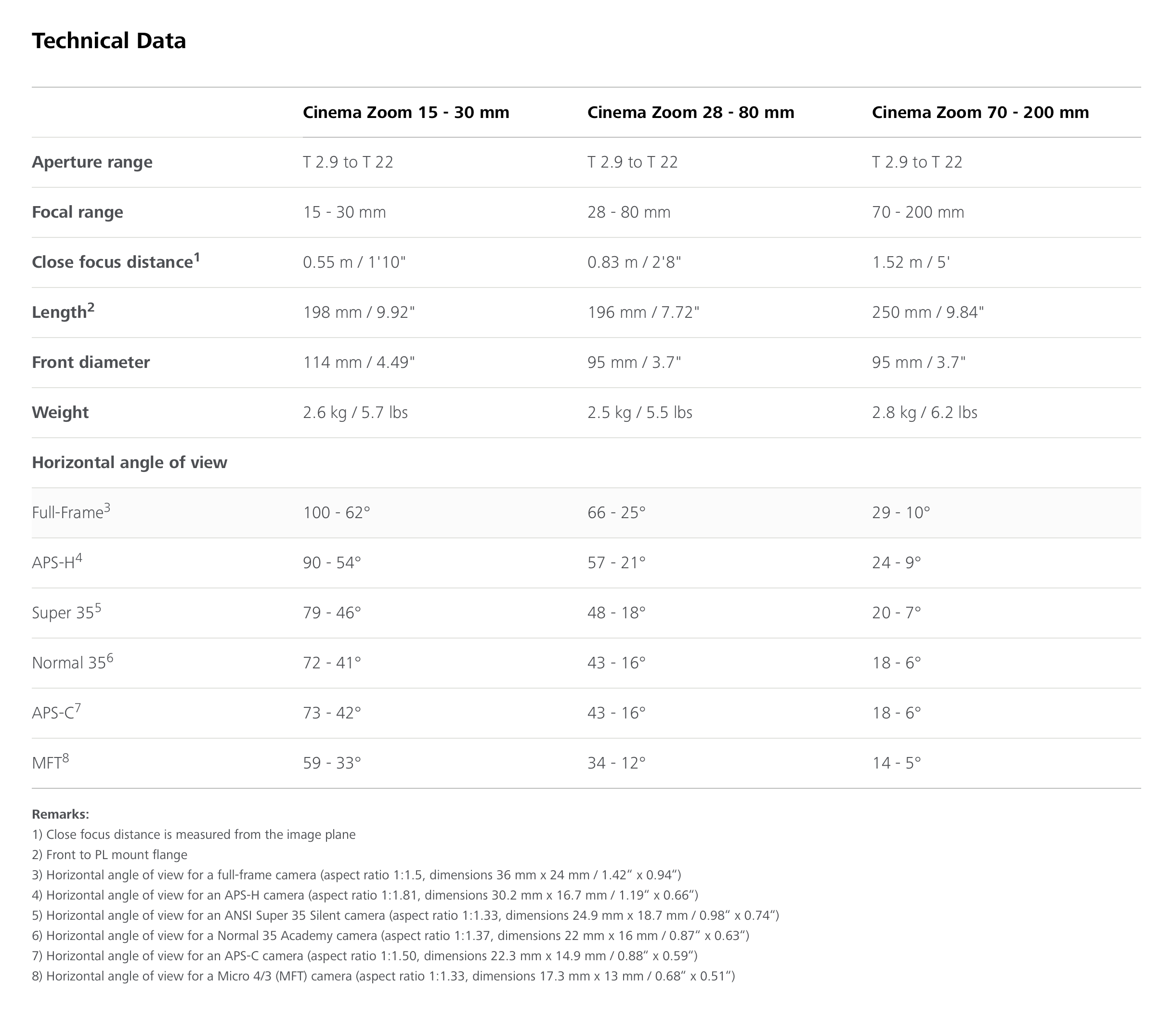Click the Aperture range row label
Image resolution: width=1172 pixels, height=1018 pixels.
[92, 162]
